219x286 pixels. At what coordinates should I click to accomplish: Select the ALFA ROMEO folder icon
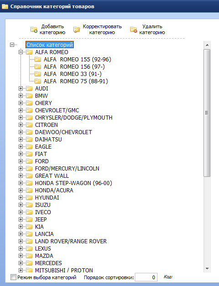click(29, 52)
